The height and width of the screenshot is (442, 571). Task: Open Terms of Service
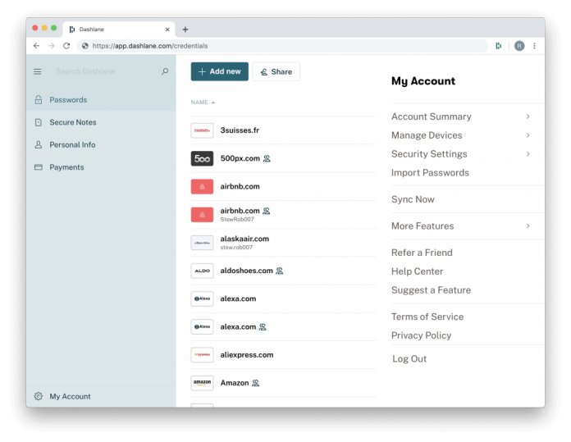click(x=427, y=317)
